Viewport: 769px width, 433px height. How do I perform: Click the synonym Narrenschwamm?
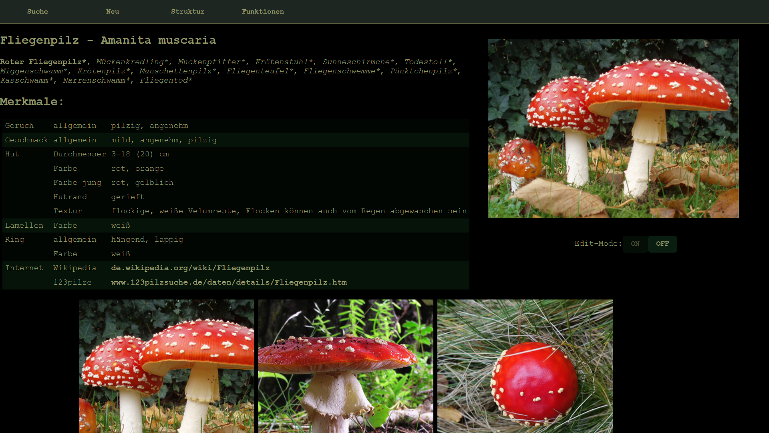click(96, 80)
